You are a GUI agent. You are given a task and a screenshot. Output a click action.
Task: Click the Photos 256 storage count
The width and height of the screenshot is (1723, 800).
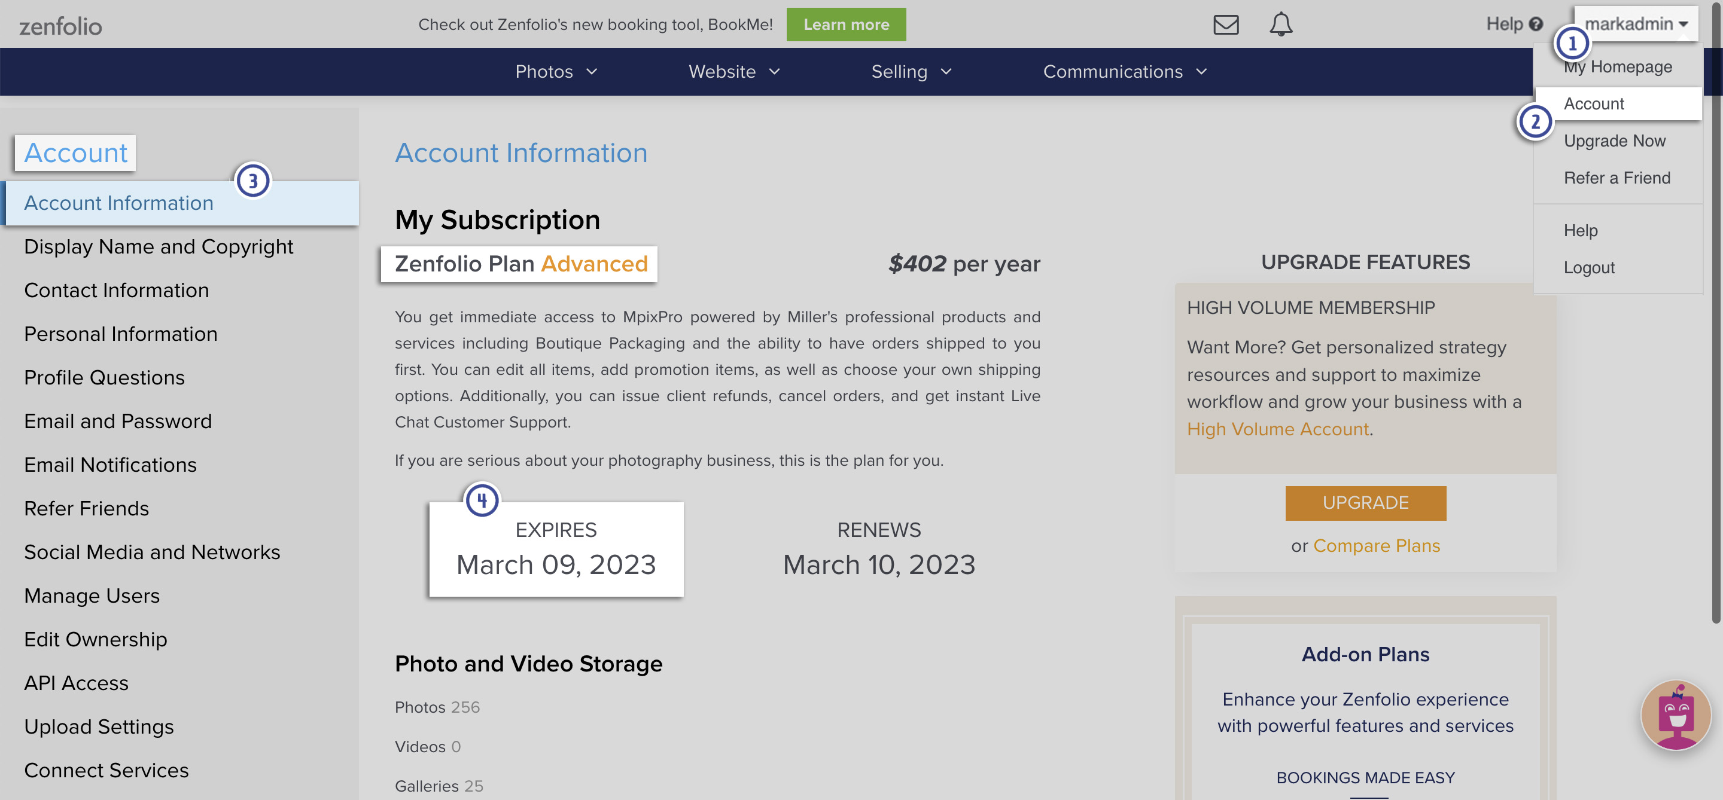(437, 707)
